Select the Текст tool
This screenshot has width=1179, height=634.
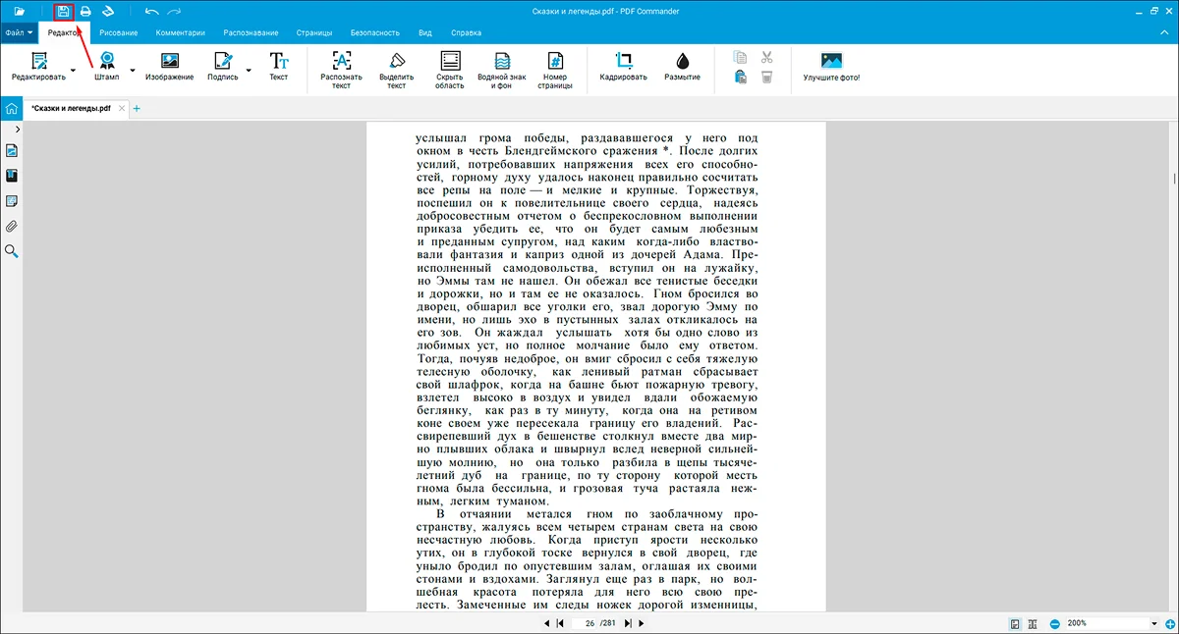point(279,67)
